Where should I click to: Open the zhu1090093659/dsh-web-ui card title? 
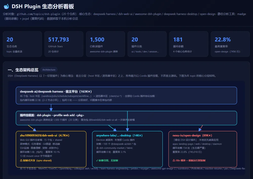coord(45,135)
